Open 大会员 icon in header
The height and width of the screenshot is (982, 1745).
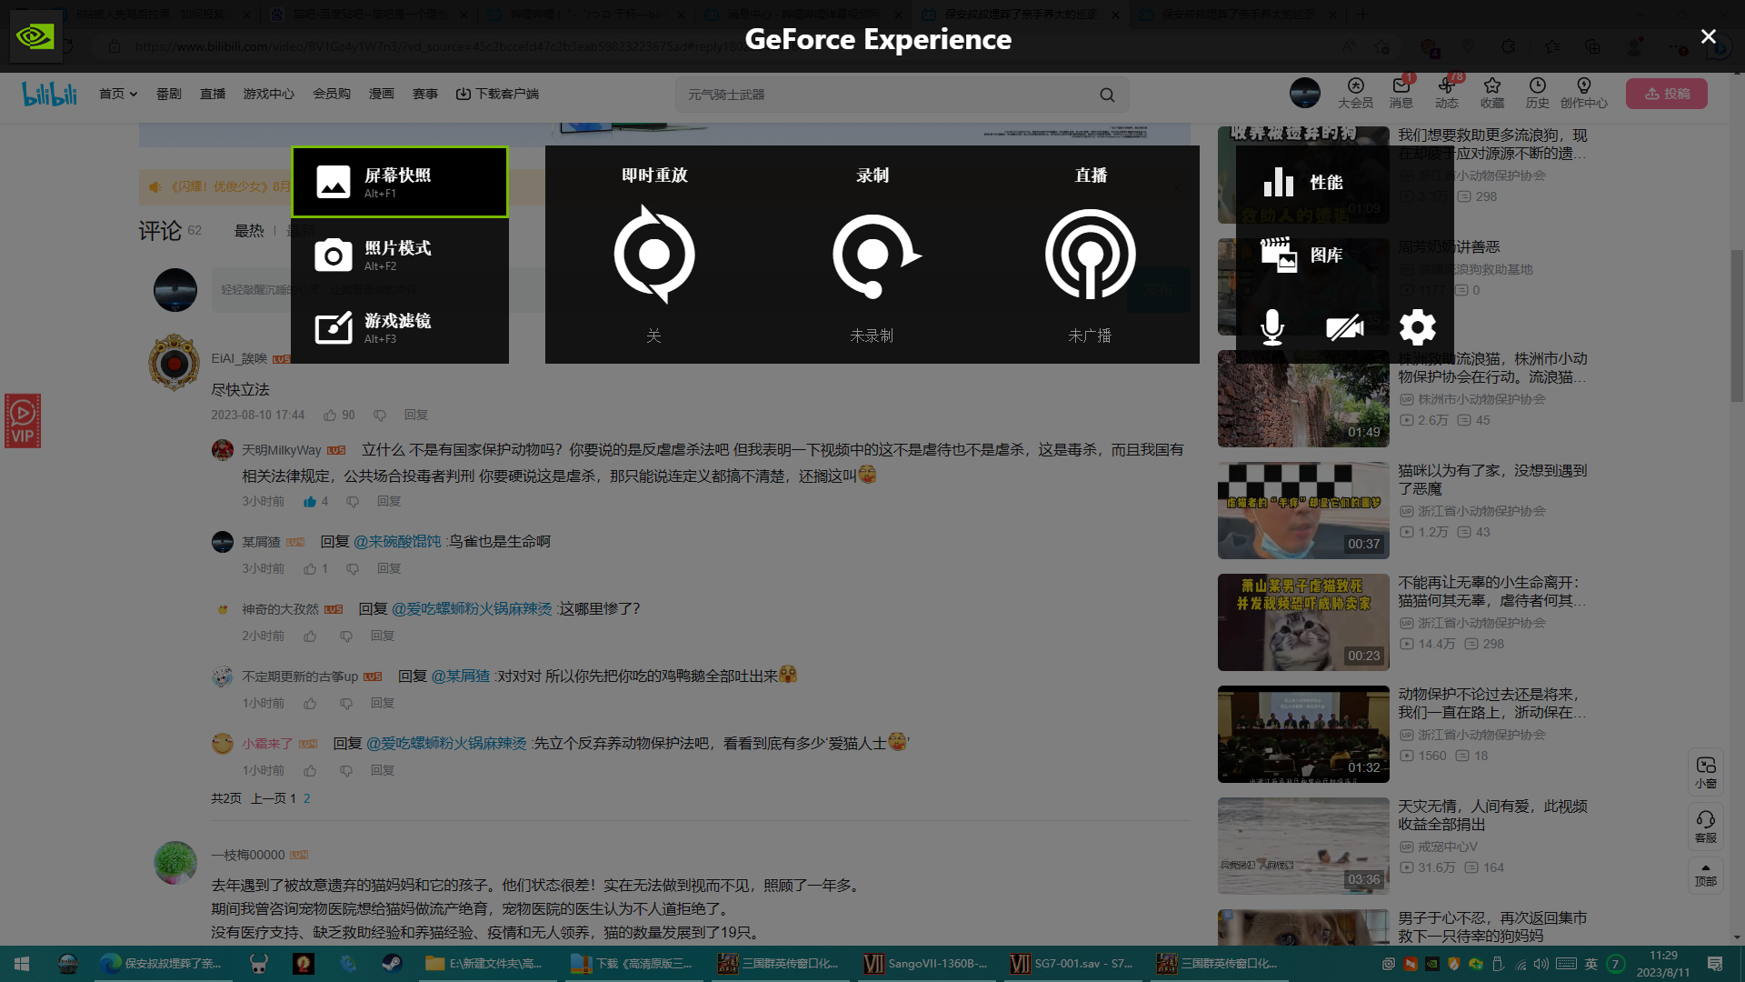[x=1355, y=93]
